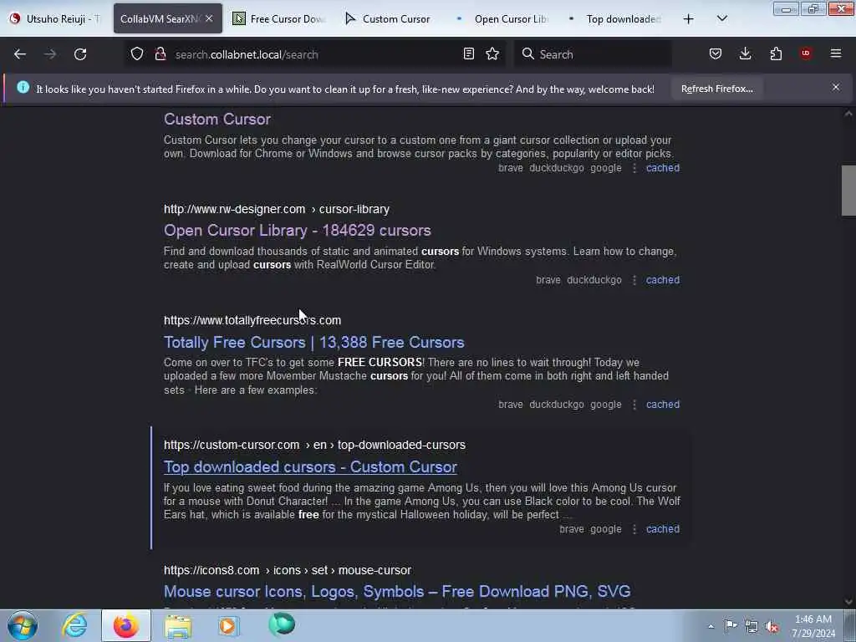The height and width of the screenshot is (642, 856).
Task: Expand options dots for Top downloaded cursors
Action: (x=634, y=529)
